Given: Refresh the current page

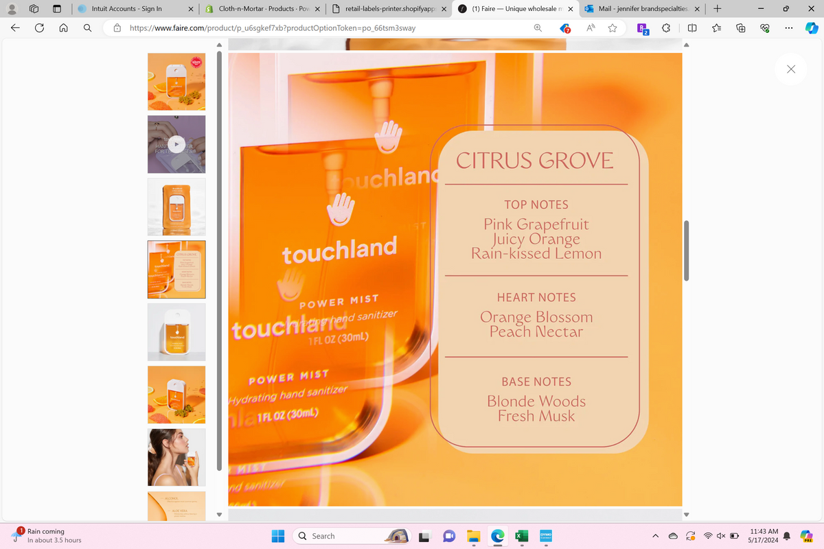Looking at the screenshot, I should point(39,28).
